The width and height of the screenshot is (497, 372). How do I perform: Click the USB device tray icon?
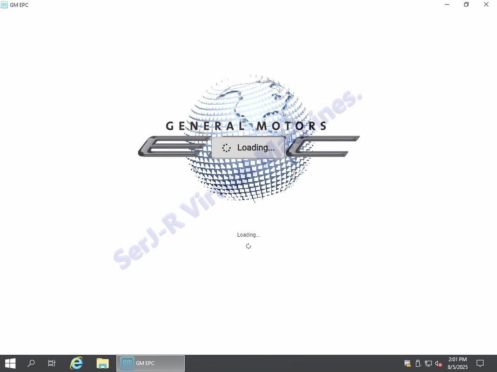pos(418,364)
